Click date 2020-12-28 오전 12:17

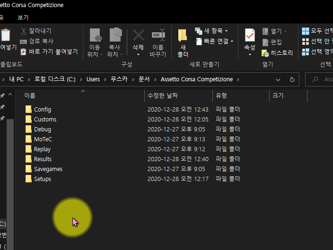pyautogui.click(x=178, y=179)
